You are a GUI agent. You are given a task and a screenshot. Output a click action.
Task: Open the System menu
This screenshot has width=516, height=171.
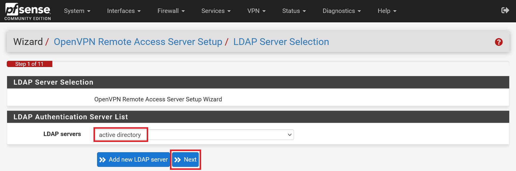(77, 11)
